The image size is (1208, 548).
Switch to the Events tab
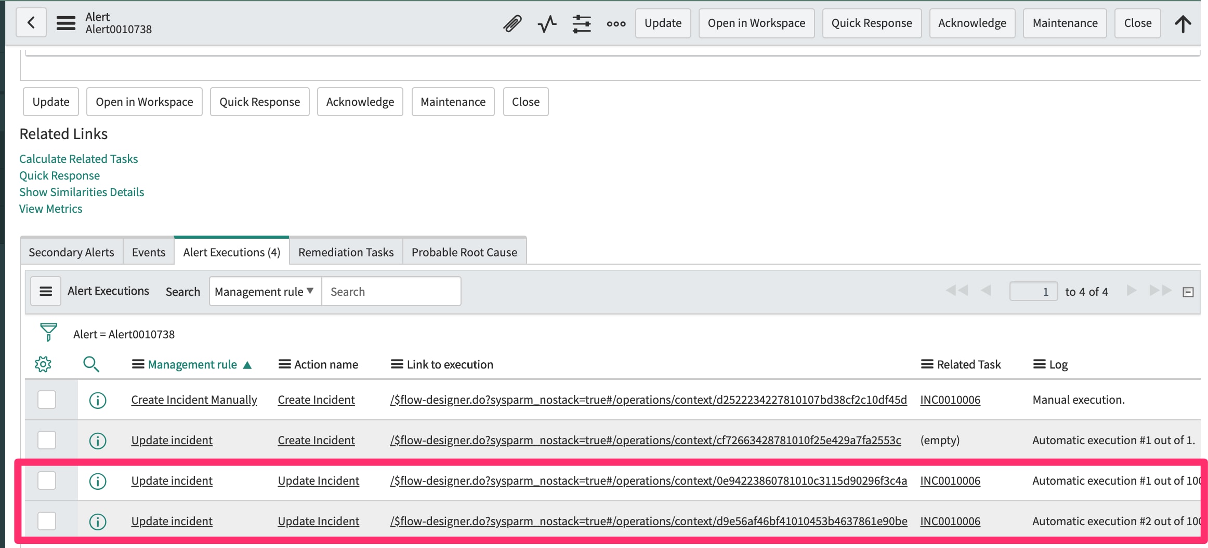[149, 252]
